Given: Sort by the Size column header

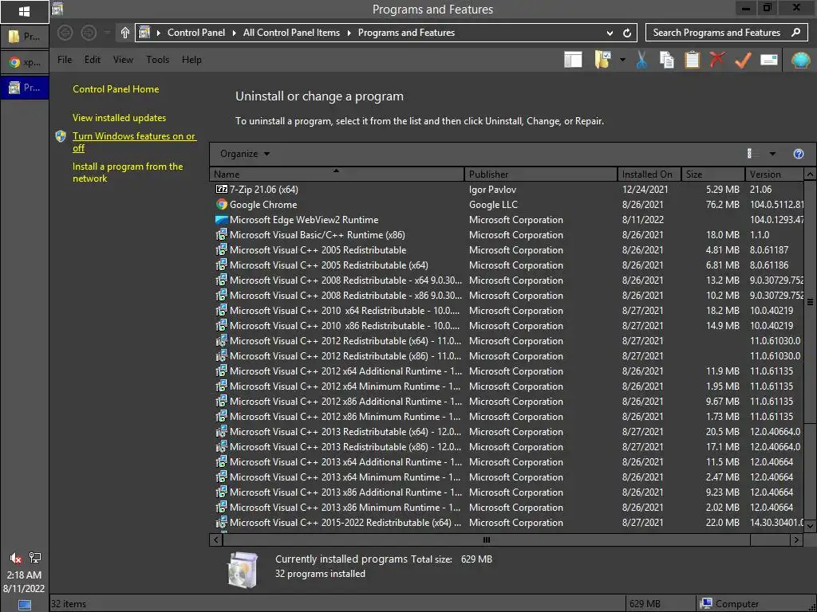Looking at the screenshot, I should point(712,174).
